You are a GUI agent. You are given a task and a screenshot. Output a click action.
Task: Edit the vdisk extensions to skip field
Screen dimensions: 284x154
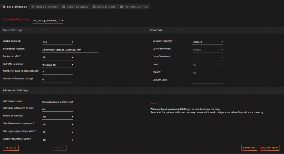pyautogui.click(x=58, y=109)
